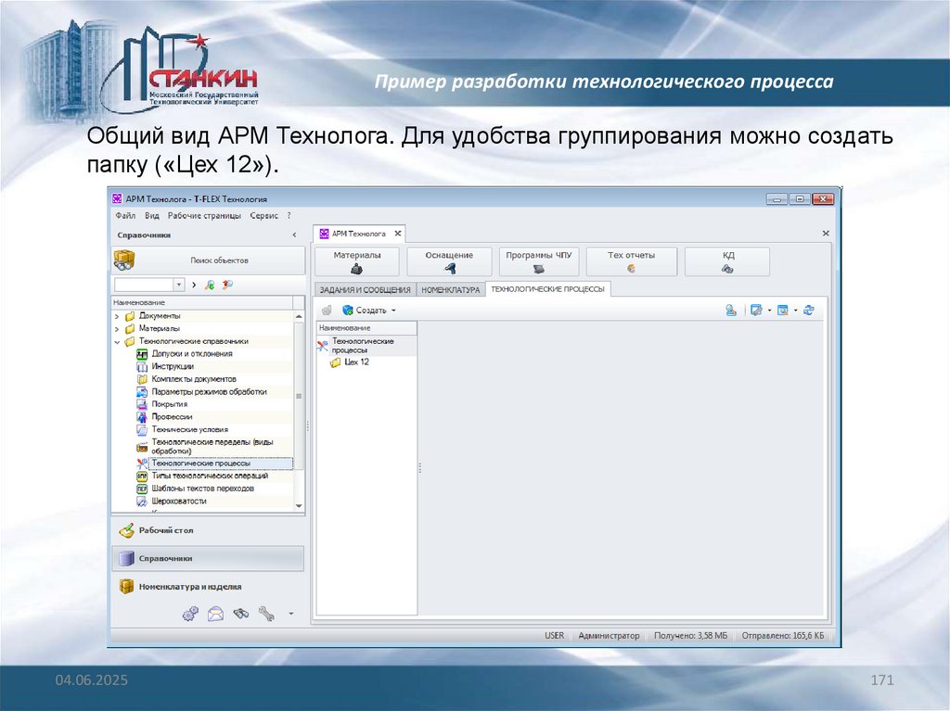Viewport: 950px width, 711px height.
Task: Open the Рабочий стол navigation section
Action: pos(208,530)
